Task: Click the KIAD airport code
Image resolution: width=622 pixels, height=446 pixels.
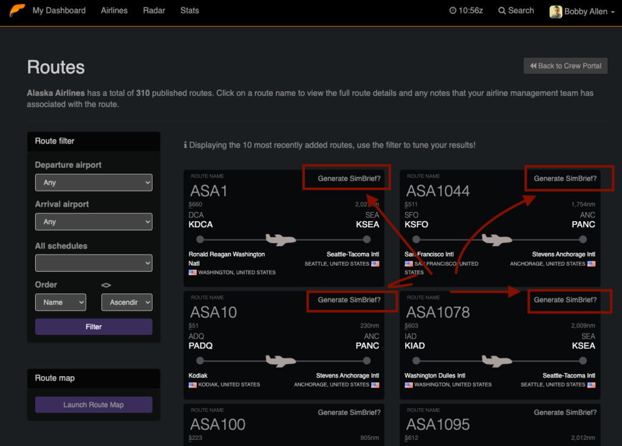Action: 415,346
